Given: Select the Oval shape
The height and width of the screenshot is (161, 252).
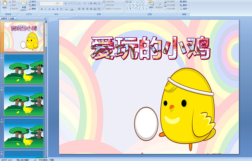Looking at the screenshot, I should click(143, 2).
